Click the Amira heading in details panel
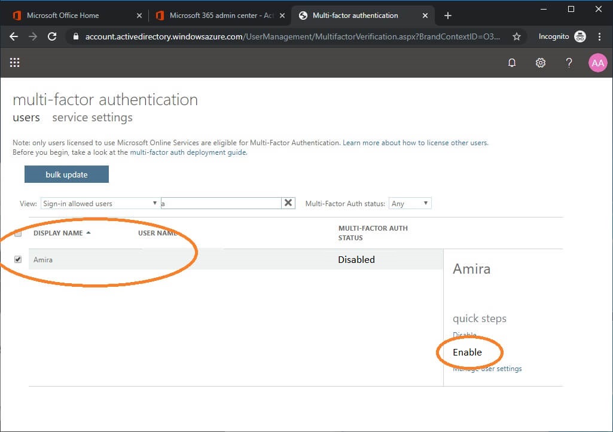Image resolution: width=613 pixels, height=432 pixels. pyautogui.click(x=471, y=269)
